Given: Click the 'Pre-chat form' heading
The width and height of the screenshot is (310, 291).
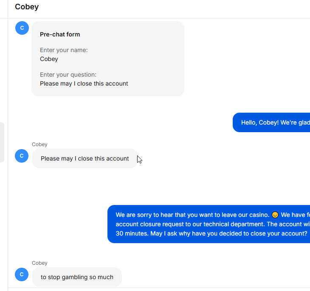Looking at the screenshot, I should pyautogui.click(x=60, y=34).
